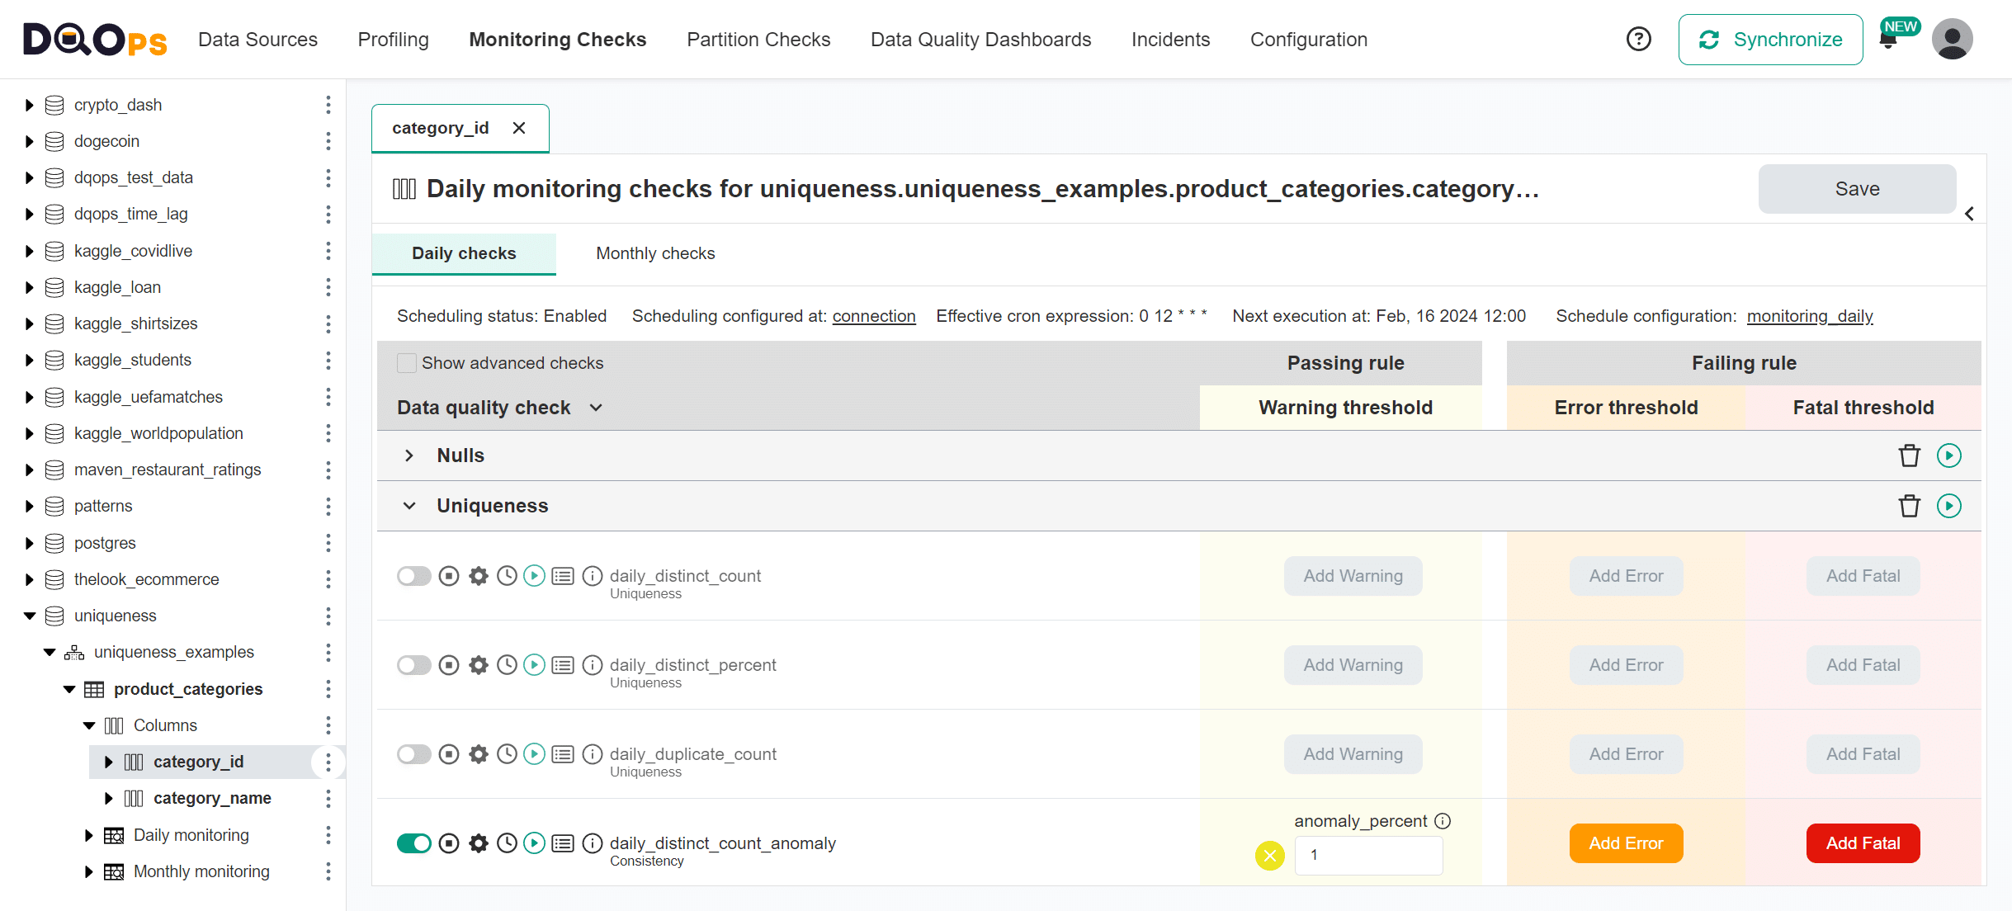The width and height of the screenshot is (2012, 911).
Task: Open the Data quality check sort dropdown
Action: click(x=597, y=407)
